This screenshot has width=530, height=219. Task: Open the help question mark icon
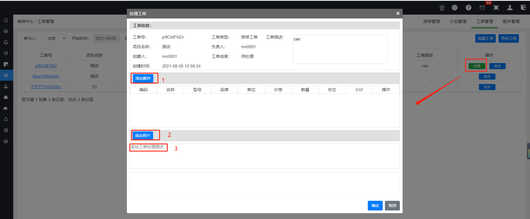[469, 7]
